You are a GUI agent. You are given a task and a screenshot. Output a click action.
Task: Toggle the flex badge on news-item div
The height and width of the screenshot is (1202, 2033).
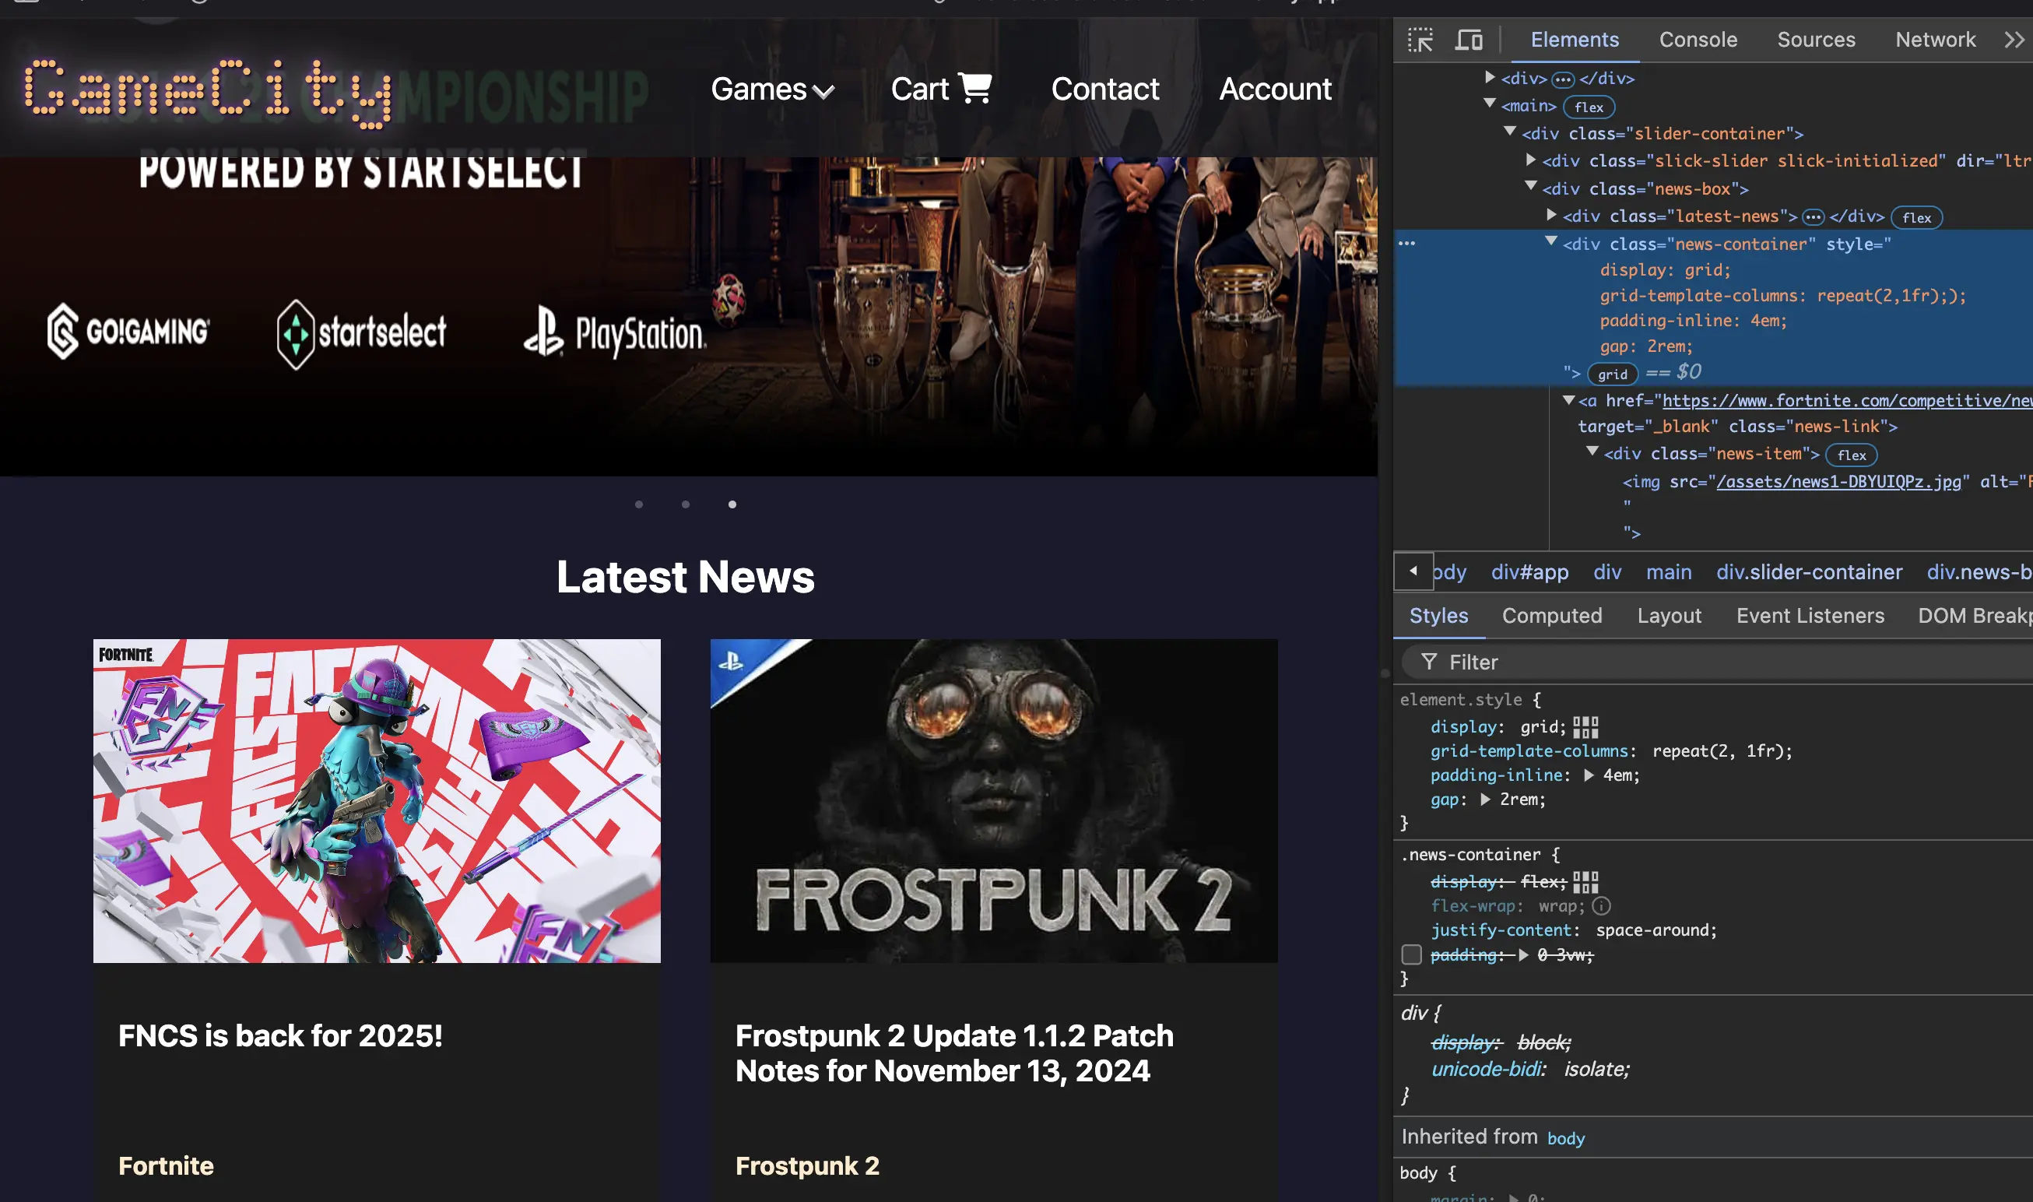(1852, 455)
